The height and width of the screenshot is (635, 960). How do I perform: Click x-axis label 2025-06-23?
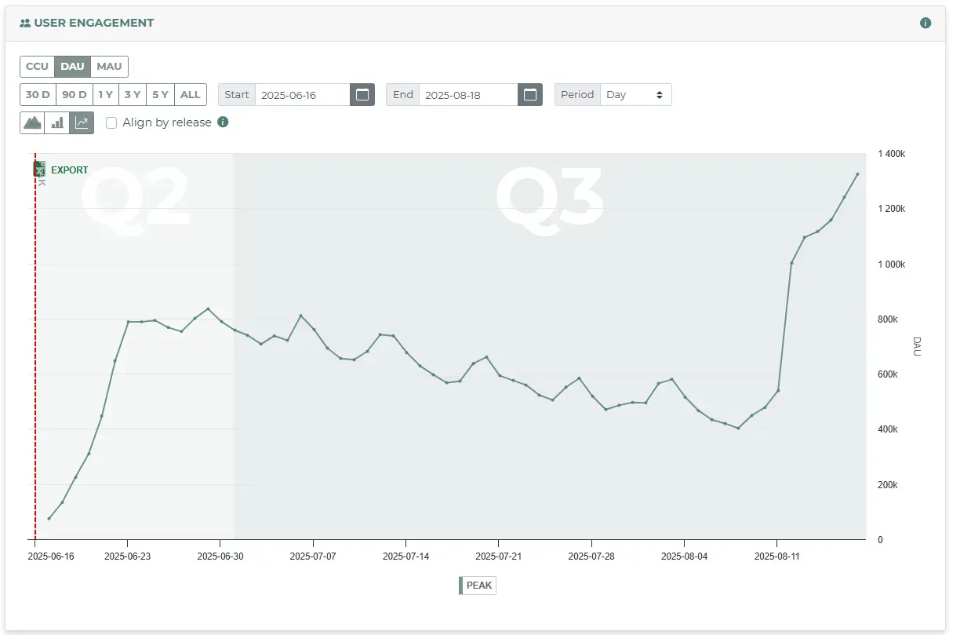pyautogui.click(x=128, y=557)
